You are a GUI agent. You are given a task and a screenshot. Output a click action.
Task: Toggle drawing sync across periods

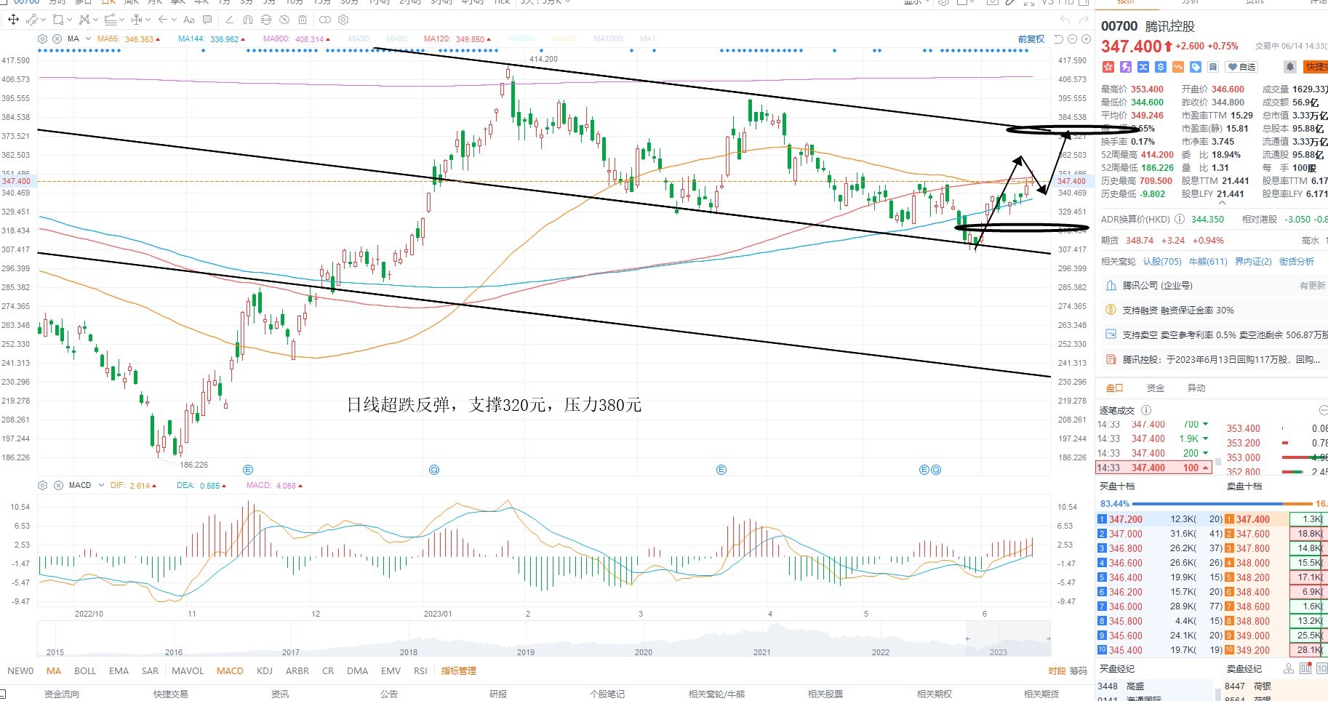(x=266, y=20)
